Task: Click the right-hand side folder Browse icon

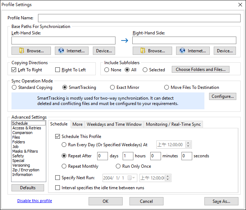Action: [x=143, y=51]
